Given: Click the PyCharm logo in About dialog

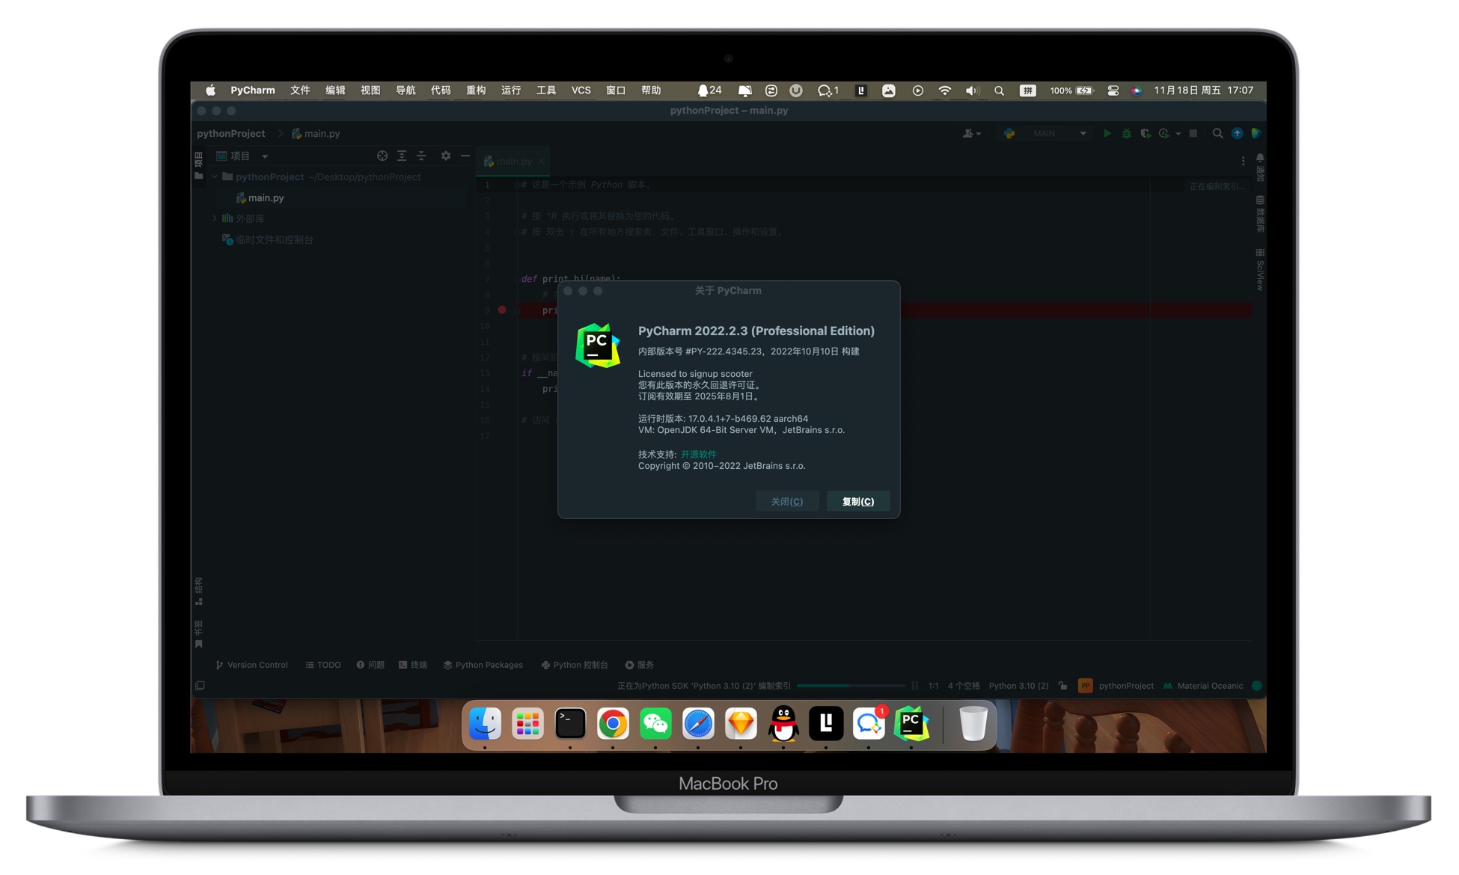Looking at the screenshot, I should pyautogui.click(x=597, y=346).
